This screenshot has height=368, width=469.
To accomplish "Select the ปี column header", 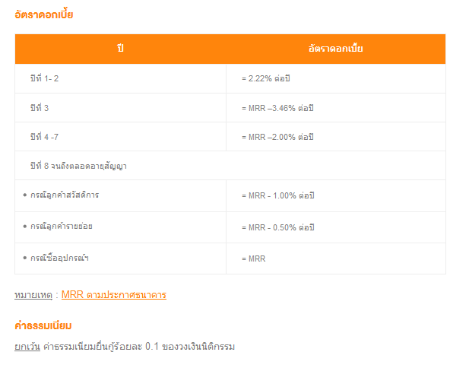I will [120, 49].
